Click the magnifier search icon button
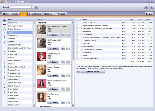 tap(36, 7)
